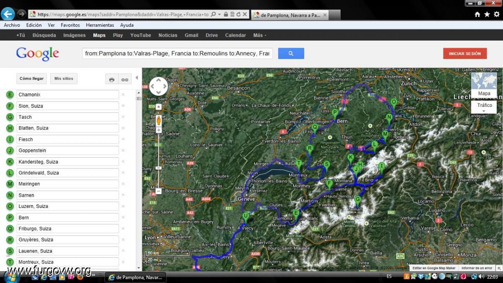The image size is (503, 283).
Task: Open the Ver menu
Action: 51,25
